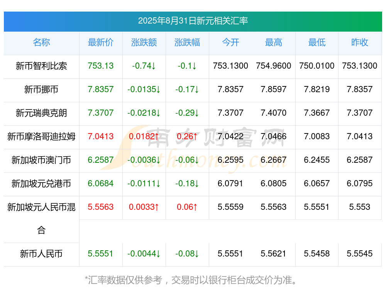Select the 涨跌额 column header
This screenshot has height=292, width=386.
pos(144,42)
